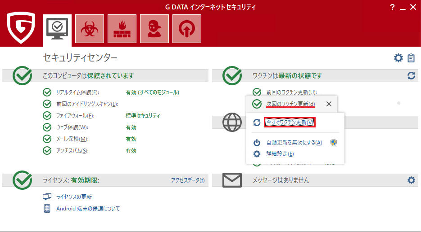
Task: Click the power icon beside 自動更新を無効にする
Action: [x=257, y=143]
